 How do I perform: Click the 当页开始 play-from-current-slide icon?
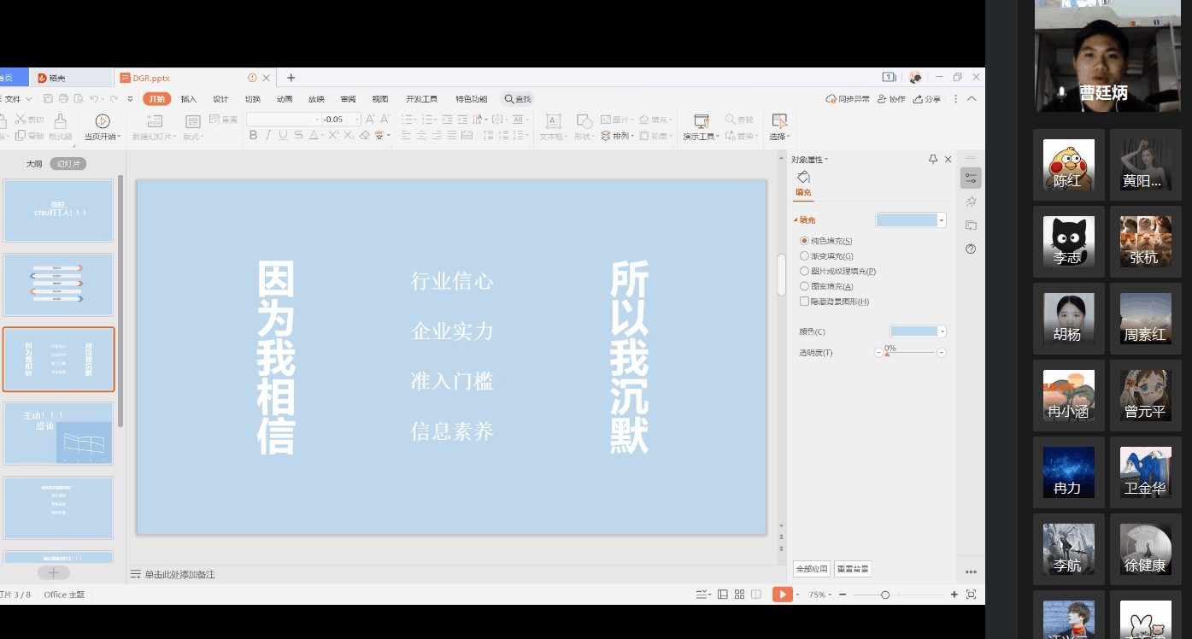coord(103,121)
